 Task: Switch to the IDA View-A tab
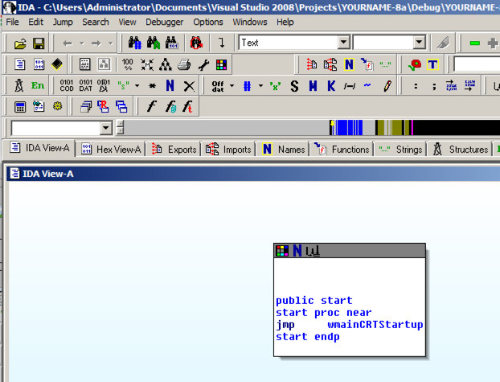pos(40,148)
